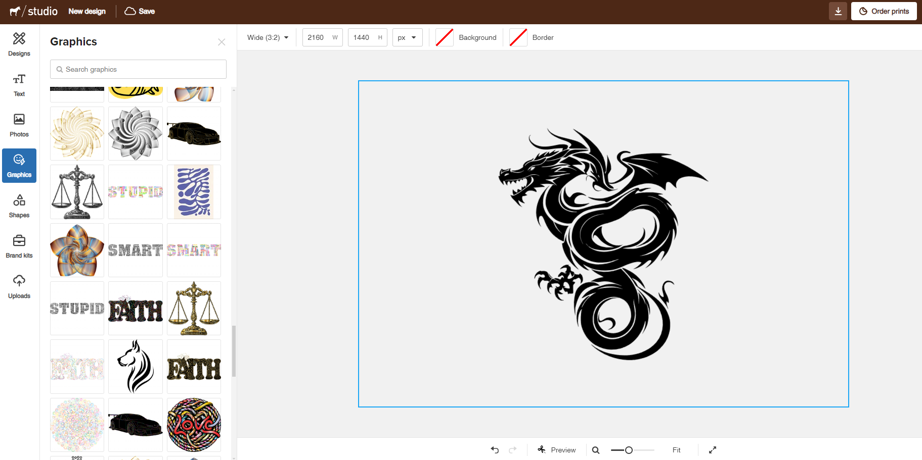The image size is (922, 460).
Task: Expand the Wide (3:2) size dropdown
Action: click(268, 37)
